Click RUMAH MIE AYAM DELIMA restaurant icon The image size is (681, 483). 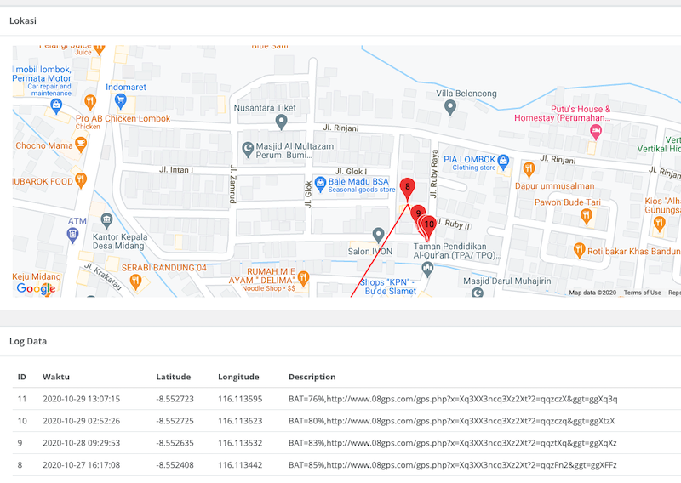point(303,278)
